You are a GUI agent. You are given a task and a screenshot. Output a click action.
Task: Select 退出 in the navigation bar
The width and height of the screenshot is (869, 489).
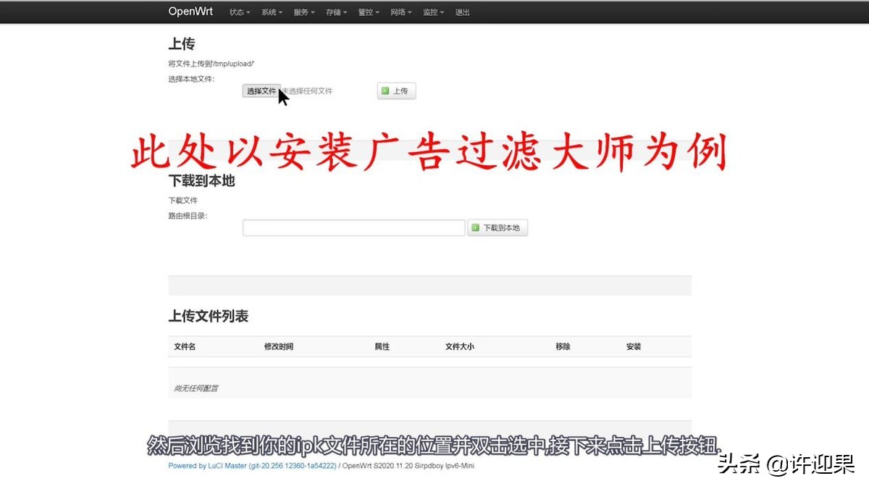[x=462, y=12]
